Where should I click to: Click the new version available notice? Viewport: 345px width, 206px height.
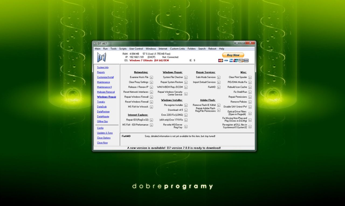click(174, 148)
